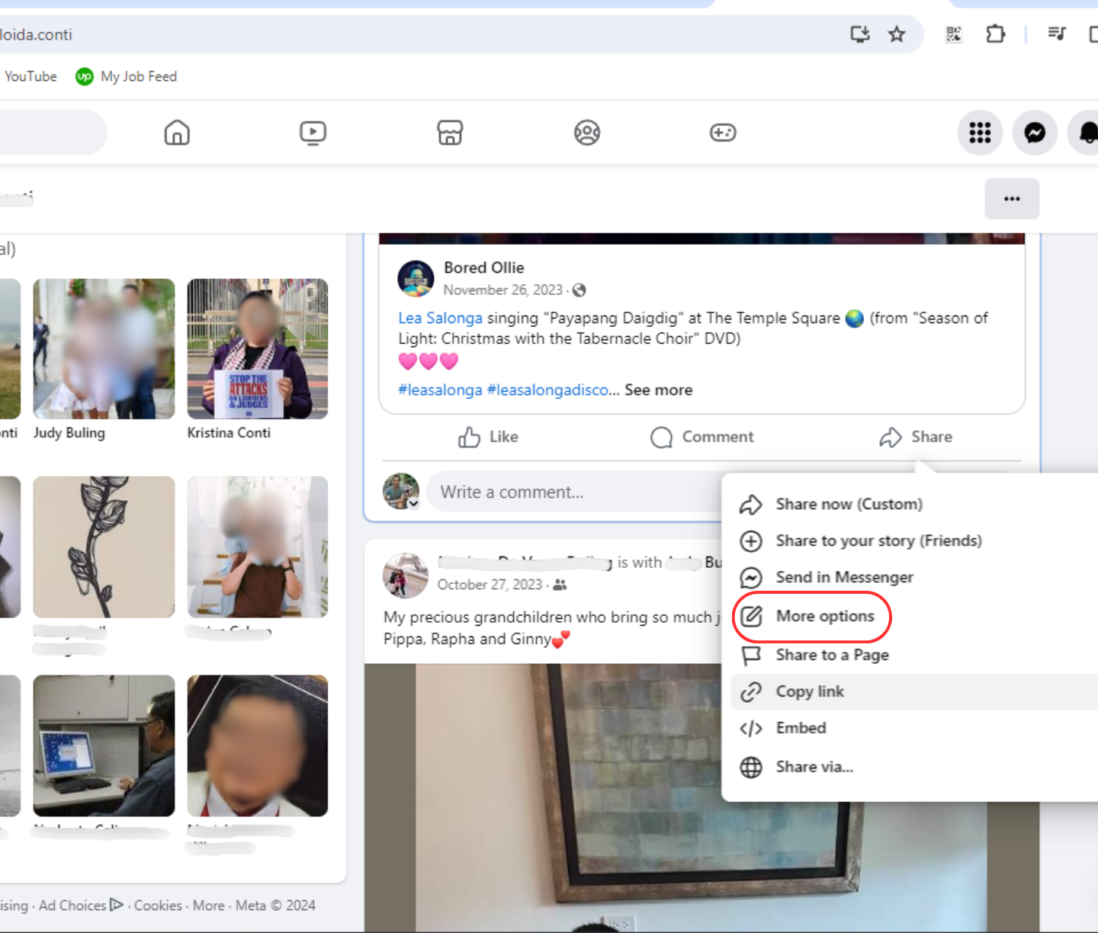The height and width of the screenshot is (933, 1098).
Task: Click the Comment speech bubble icon
Action: [x=661, y=437]
